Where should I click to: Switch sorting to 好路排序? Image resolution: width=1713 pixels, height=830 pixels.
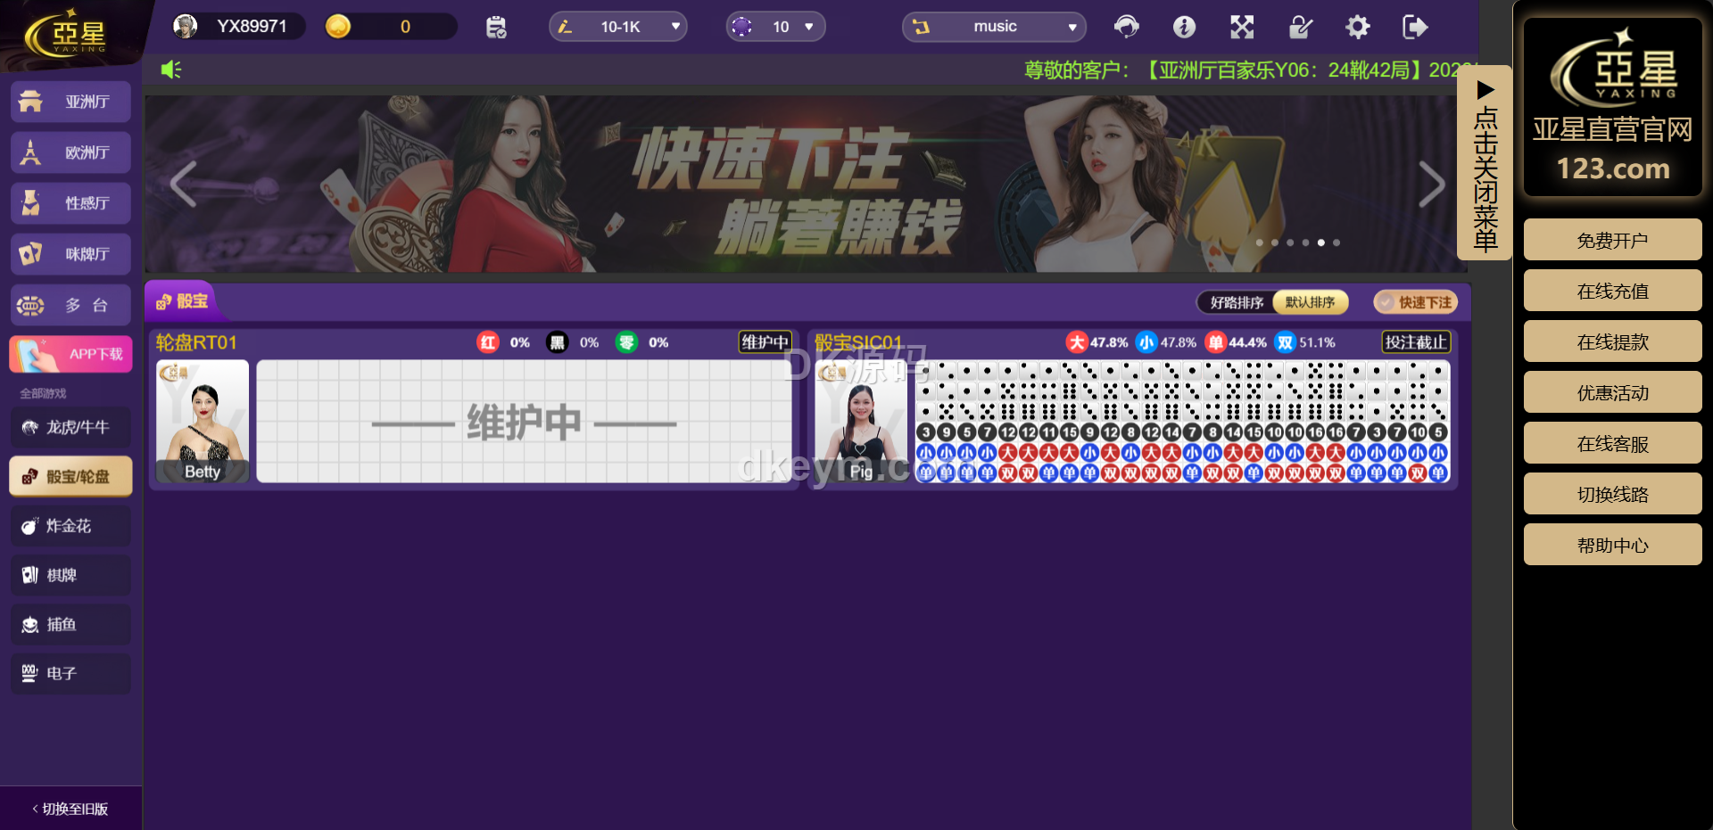coord(1237,303)
